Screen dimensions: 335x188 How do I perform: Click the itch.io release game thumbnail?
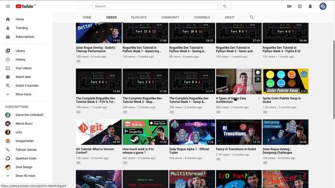pos(146,132)
